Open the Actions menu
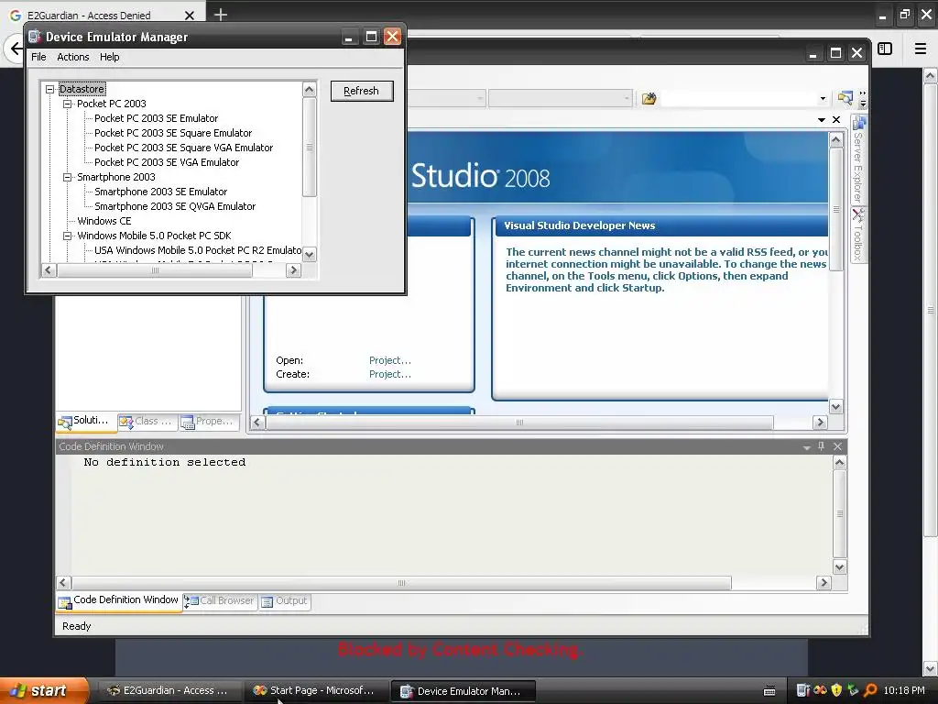 [73, 57]
